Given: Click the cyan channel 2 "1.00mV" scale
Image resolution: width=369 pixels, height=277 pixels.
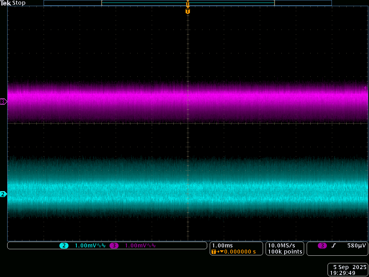Looking at the screenshot, I should pos(86,246).
